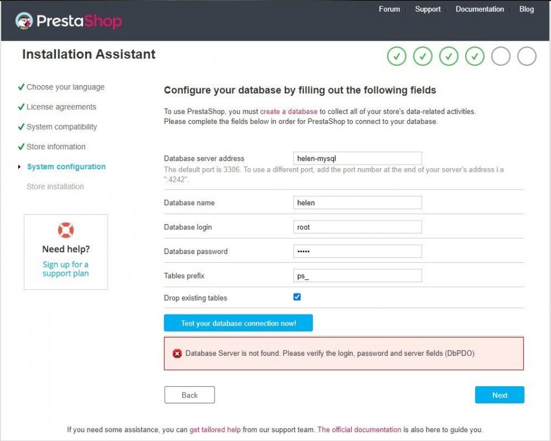Click the fifth empty step circle
The width and height of the screenshot is (551, 441).
(x=500, y=56)
